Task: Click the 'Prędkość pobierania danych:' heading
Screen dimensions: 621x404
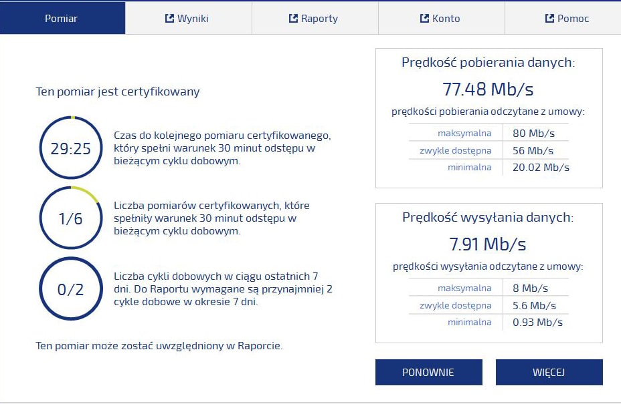Action: point(488,63)
